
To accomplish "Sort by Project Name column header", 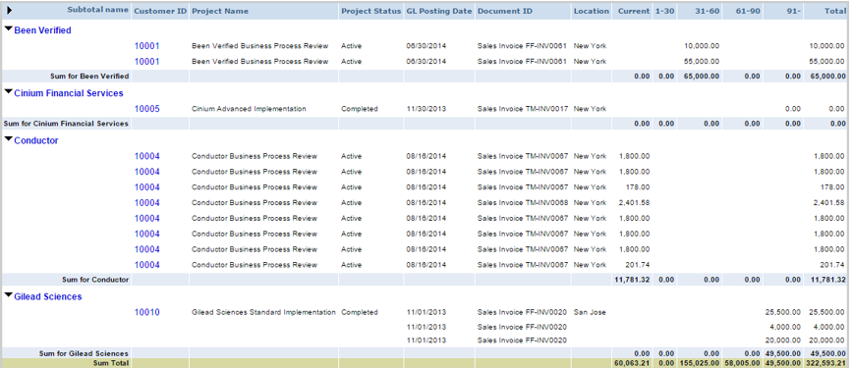I will [220, 11].
